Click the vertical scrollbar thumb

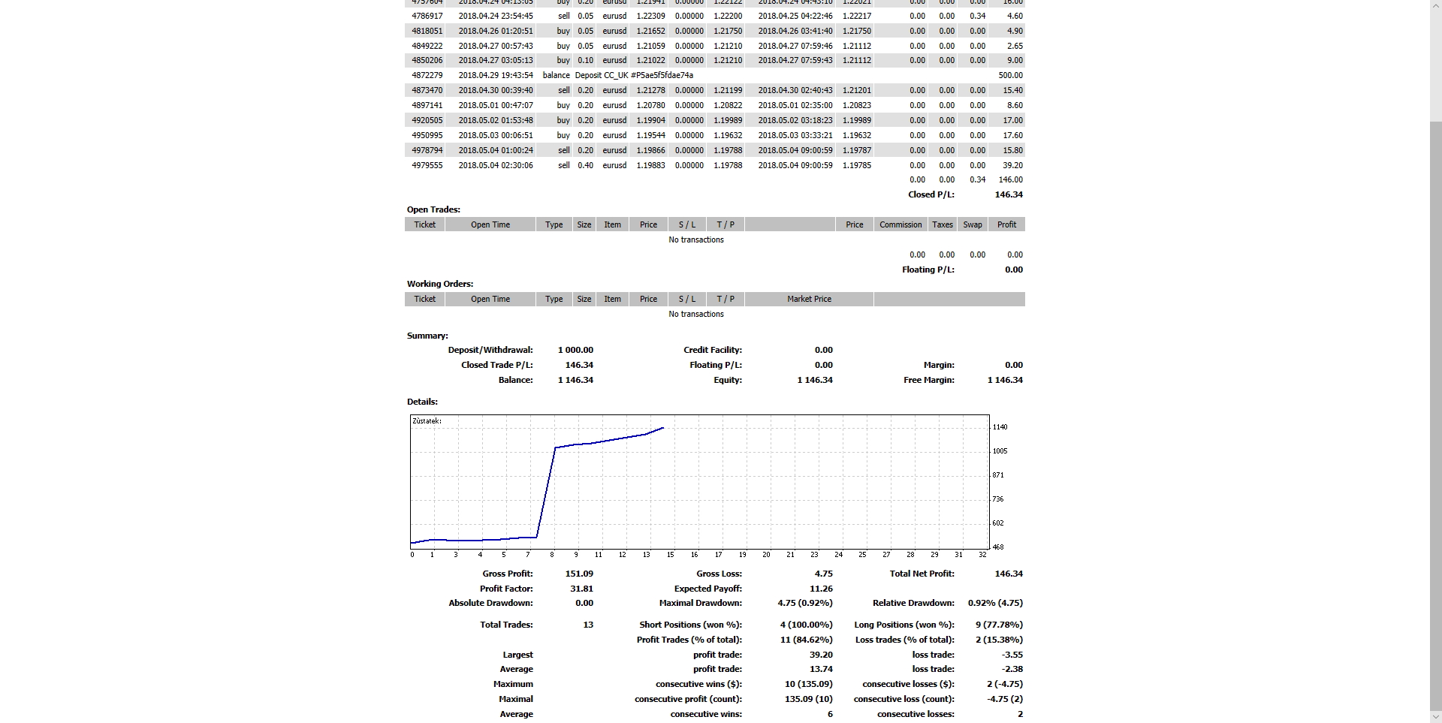coord(1435,417)
